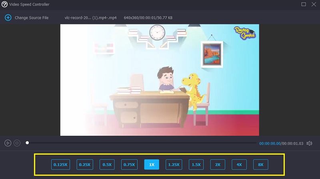Screen dimensions: 320x179
Task: Choose 4X fast playback speed
Action: [x=239, y=164]
